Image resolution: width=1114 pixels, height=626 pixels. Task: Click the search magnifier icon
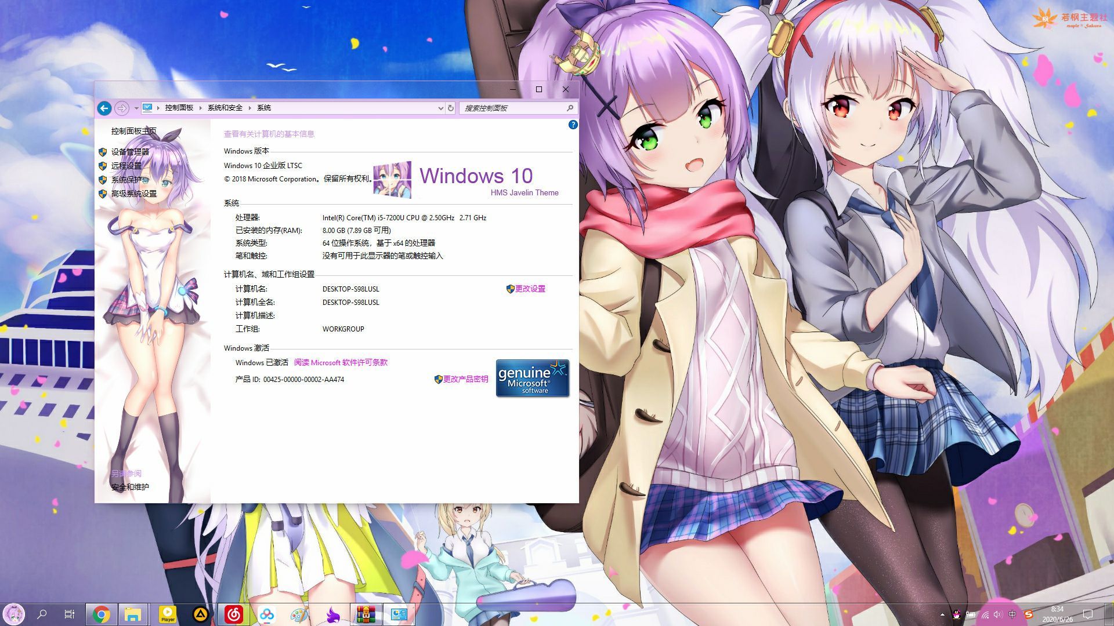tap(570, 108)
